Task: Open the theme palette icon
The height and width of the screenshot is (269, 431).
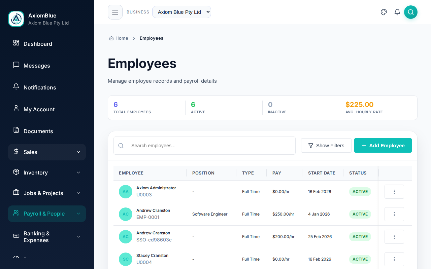Action: click(x=384, y=12)
